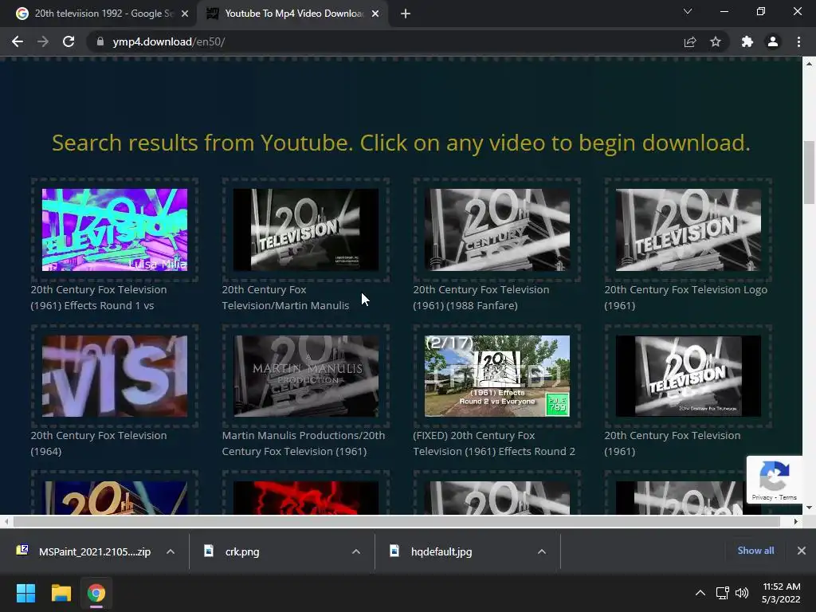Click '20th Century Fox Television (1961) Effects Round 1' title
The width and height of the screenshot is (816, 612).
(x=99, y=297)
